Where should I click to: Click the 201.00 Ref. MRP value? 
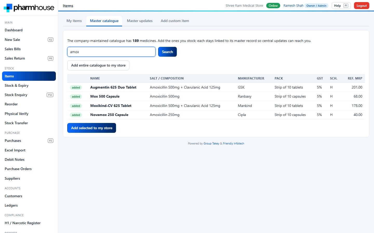pyautogui.click(x=357, y=87)
